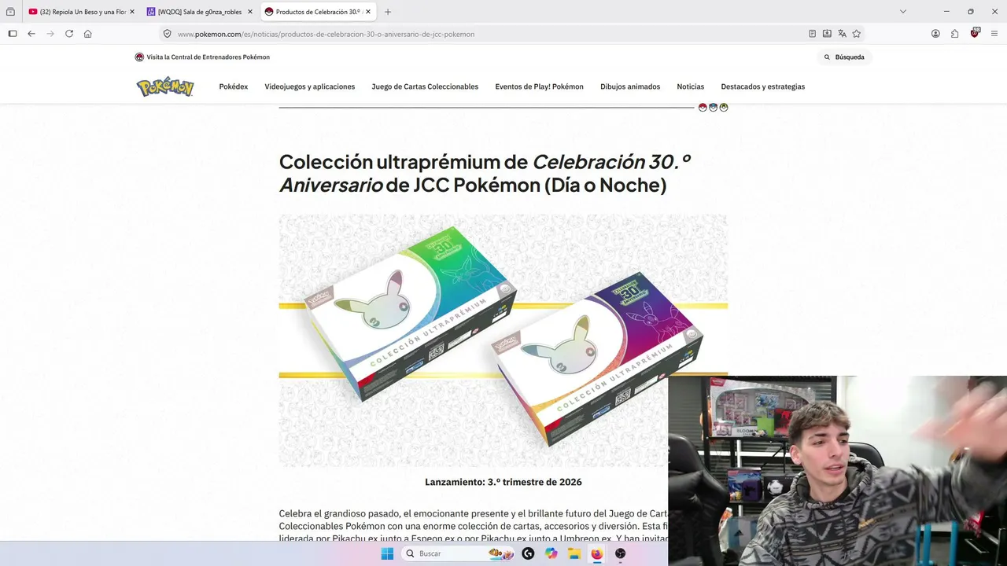Switch to the Sala de g0nza_robles tab

200,12
